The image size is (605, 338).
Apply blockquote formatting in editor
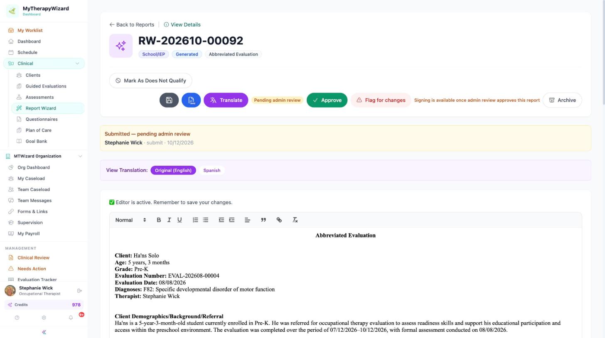pyautogui.click(x=263, y=220)
